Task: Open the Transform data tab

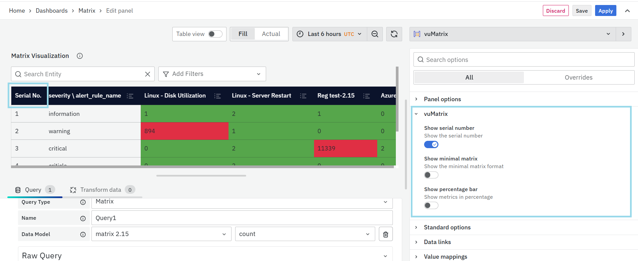Action: click(101, 190)
